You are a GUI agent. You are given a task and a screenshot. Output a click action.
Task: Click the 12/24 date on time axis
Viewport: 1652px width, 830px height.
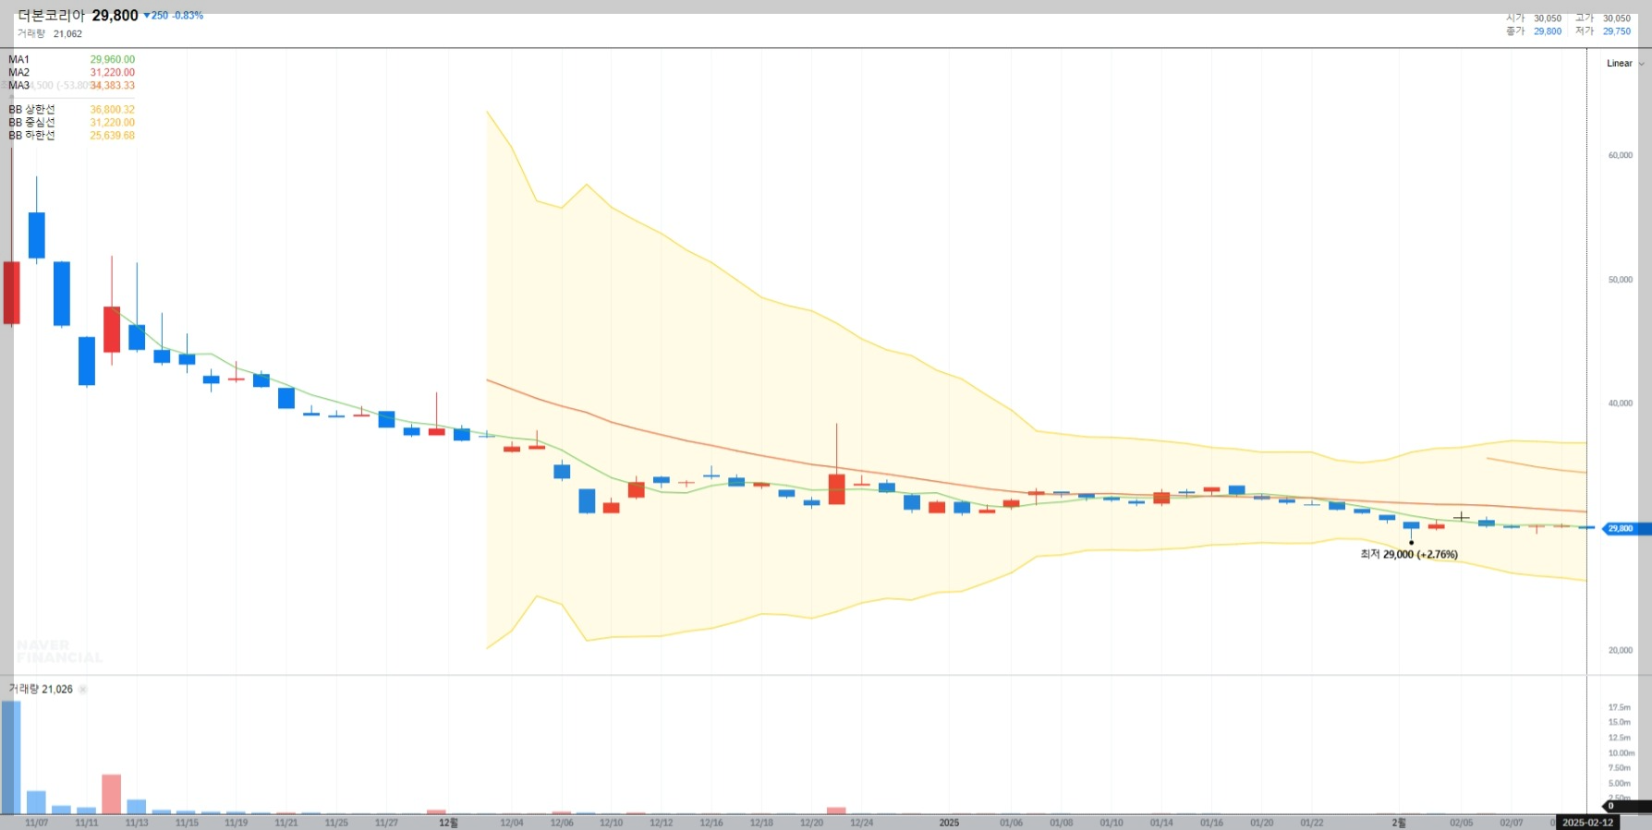click(x=861, y=823)
